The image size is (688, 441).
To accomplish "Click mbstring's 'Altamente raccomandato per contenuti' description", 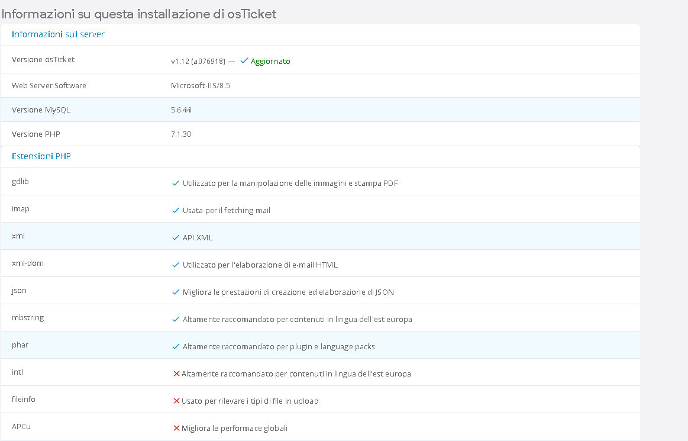I will (298, 319).
